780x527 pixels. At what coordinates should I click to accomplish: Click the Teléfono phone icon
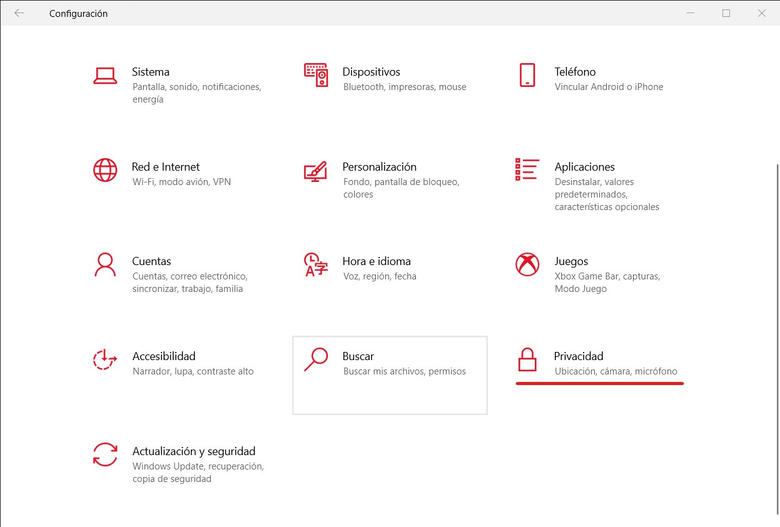click(527, 75)
